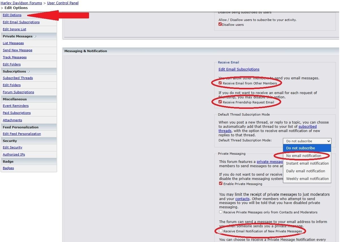Open Default Thread Subscription Mode dropdown
The height and width of the screenshot is (242, 340).
click(307, 141)
